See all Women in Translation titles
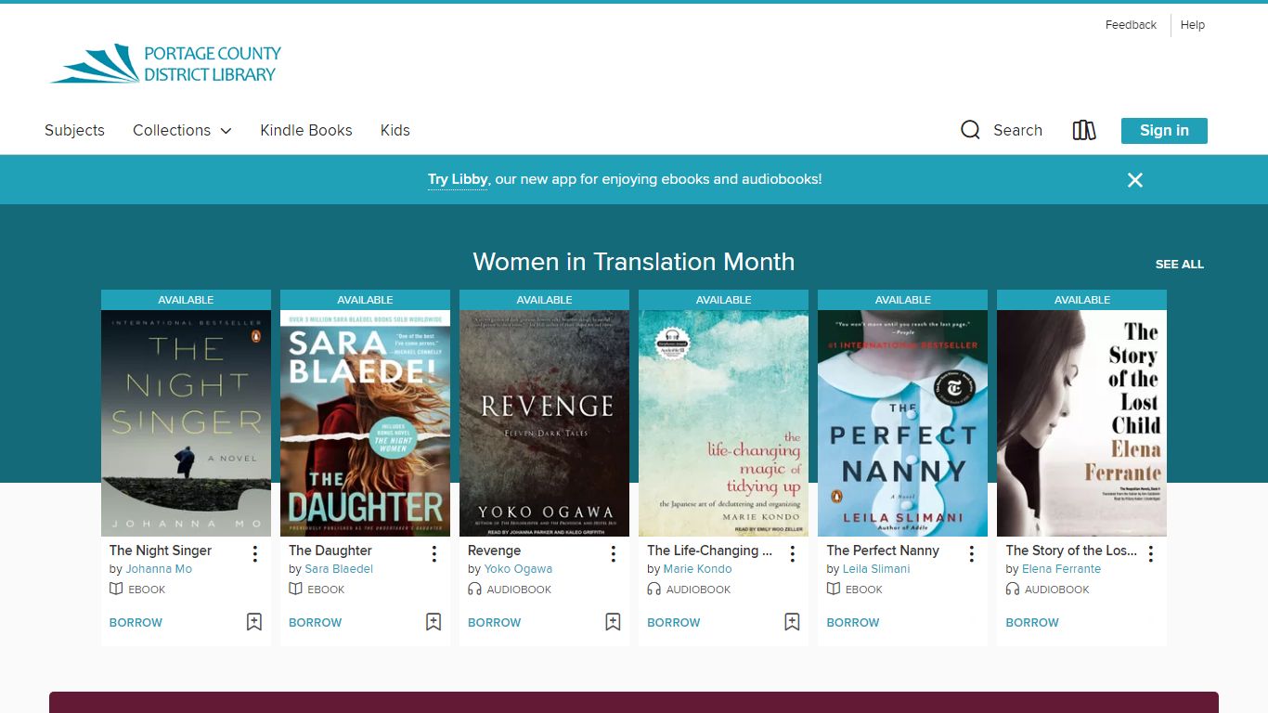 click(x=1179, y=265)
